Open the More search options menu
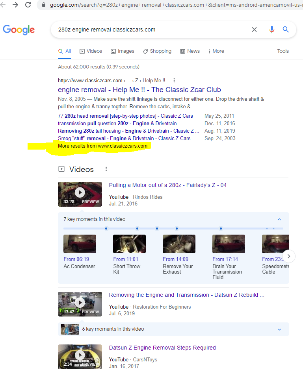 pos(216,51)
